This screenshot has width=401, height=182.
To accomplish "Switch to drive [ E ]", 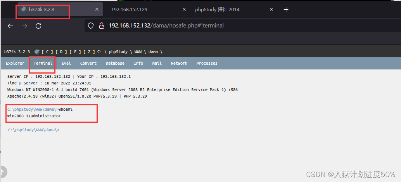I will [75, 52].
